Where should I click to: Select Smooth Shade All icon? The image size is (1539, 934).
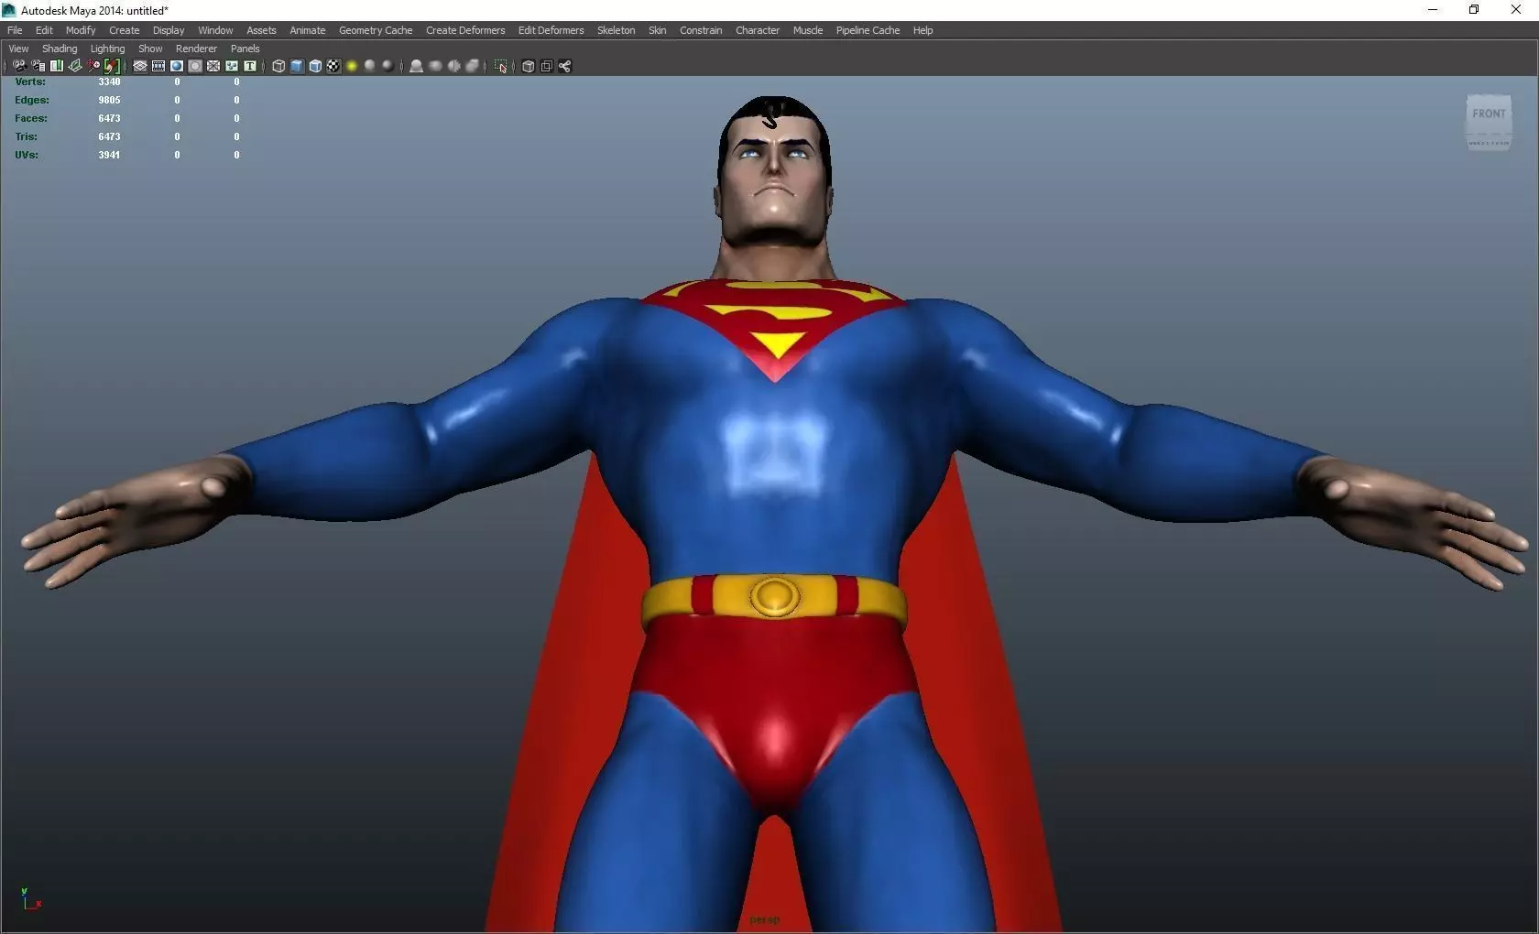click(297, 66)
